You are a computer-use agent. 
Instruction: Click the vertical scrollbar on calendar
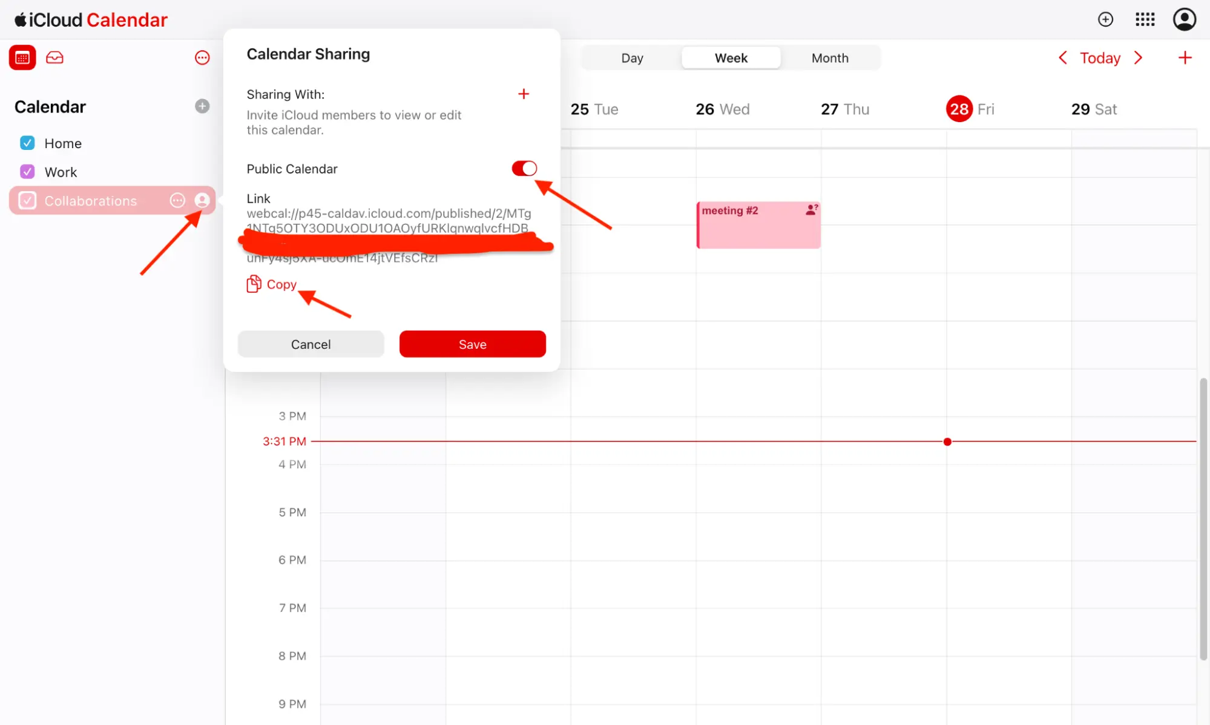click(x=1203, y=519)
